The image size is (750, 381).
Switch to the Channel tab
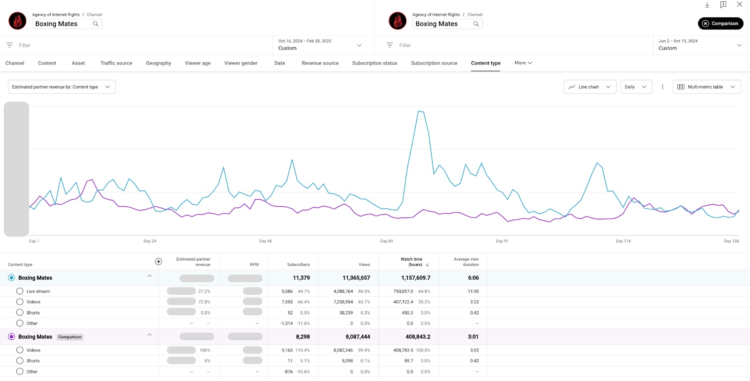15,63
